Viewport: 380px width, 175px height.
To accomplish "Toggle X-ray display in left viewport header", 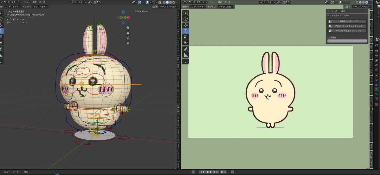I will click(160, 2).
